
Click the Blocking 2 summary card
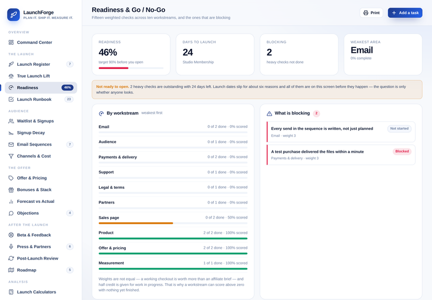tap(299, 54)
